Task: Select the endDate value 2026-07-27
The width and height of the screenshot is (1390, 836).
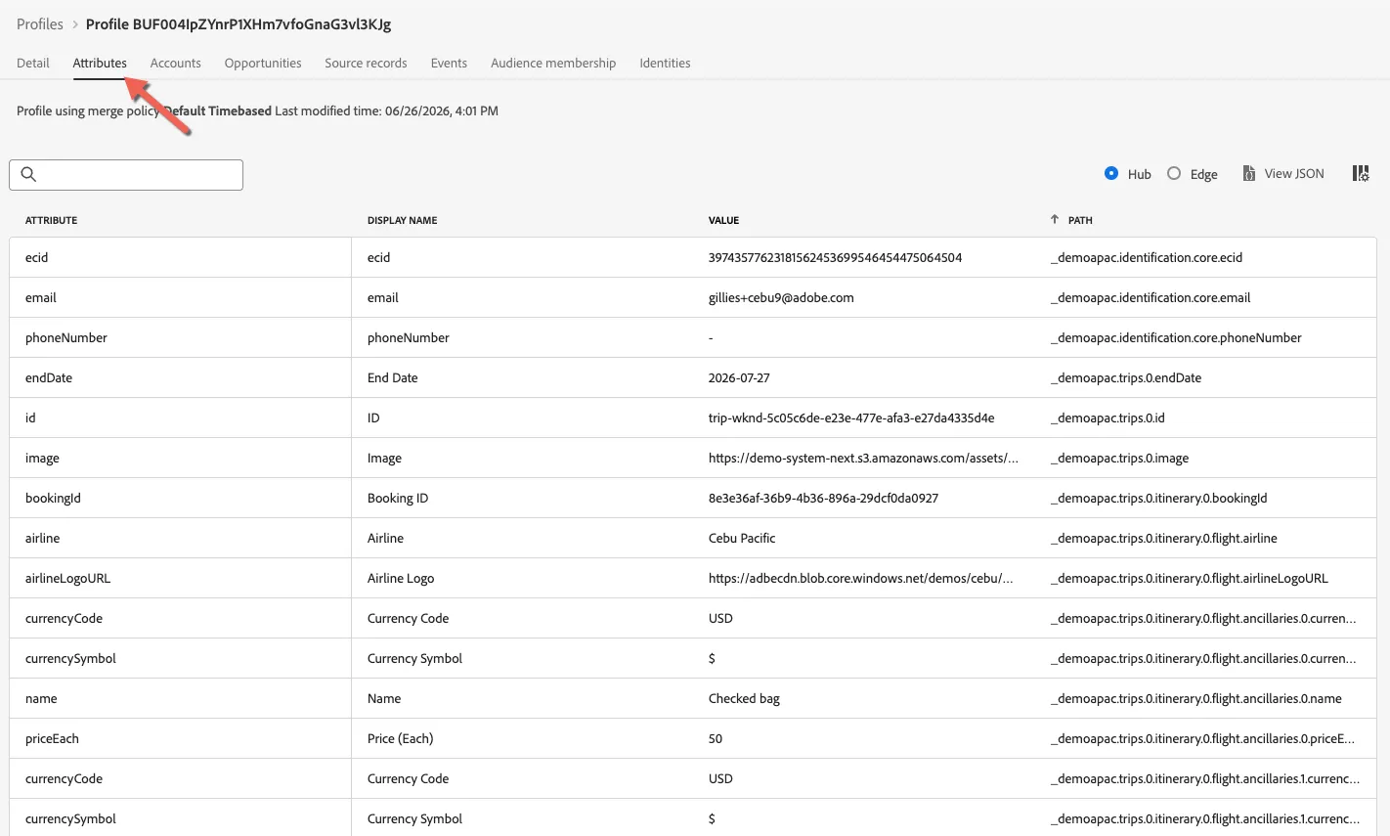Action: point(739,378)
